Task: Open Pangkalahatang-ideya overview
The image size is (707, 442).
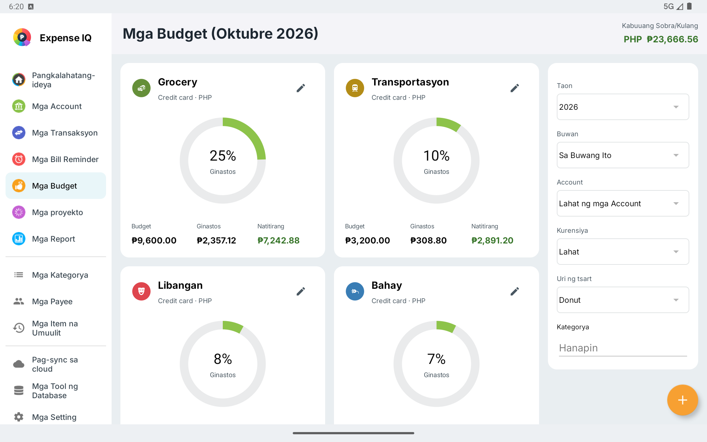Action: (x=56, y=80)
